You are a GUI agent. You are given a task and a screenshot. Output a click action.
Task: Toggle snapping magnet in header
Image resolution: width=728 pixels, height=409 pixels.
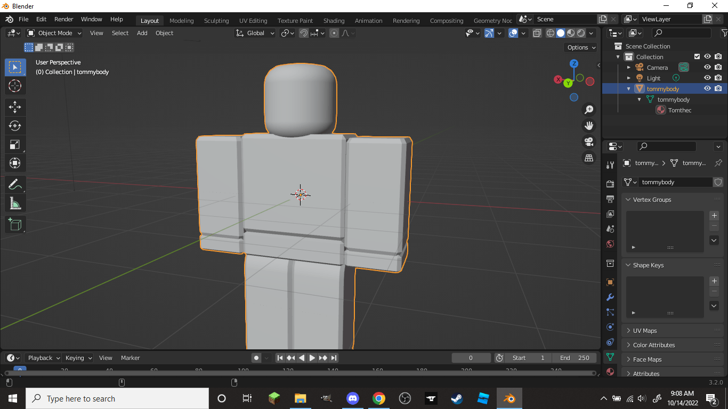tap(303, 33)
